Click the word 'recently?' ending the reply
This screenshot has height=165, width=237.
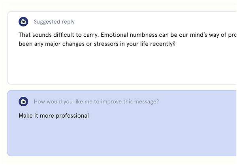point(163,44)
